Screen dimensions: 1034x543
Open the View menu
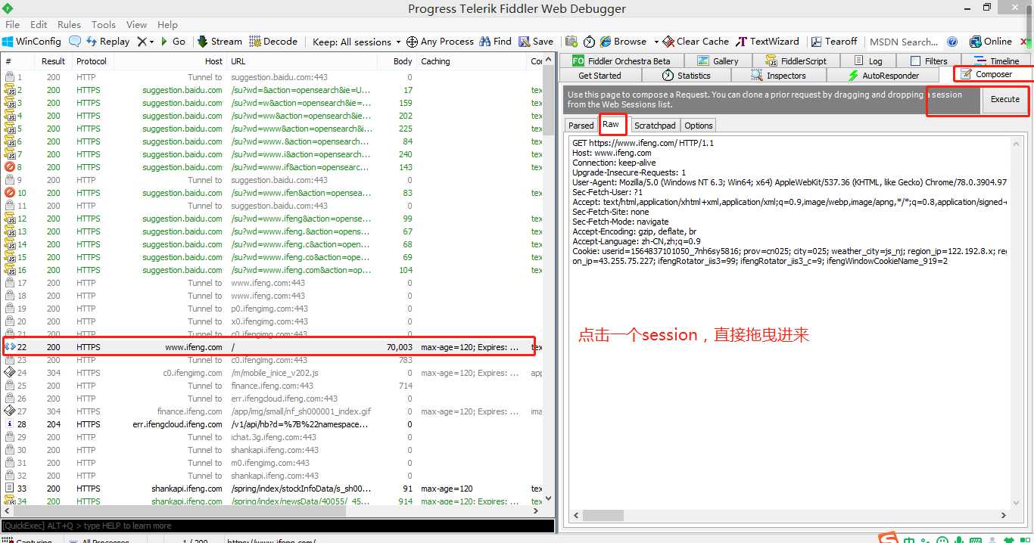coord(137,24)
